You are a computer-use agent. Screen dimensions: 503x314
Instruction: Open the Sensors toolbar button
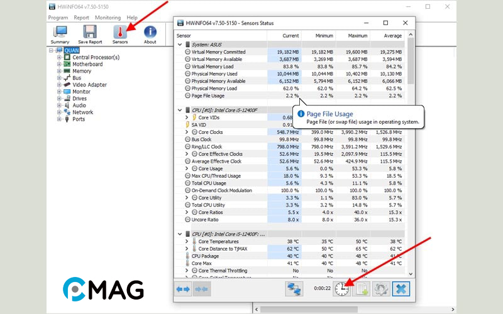pos(120,34)
